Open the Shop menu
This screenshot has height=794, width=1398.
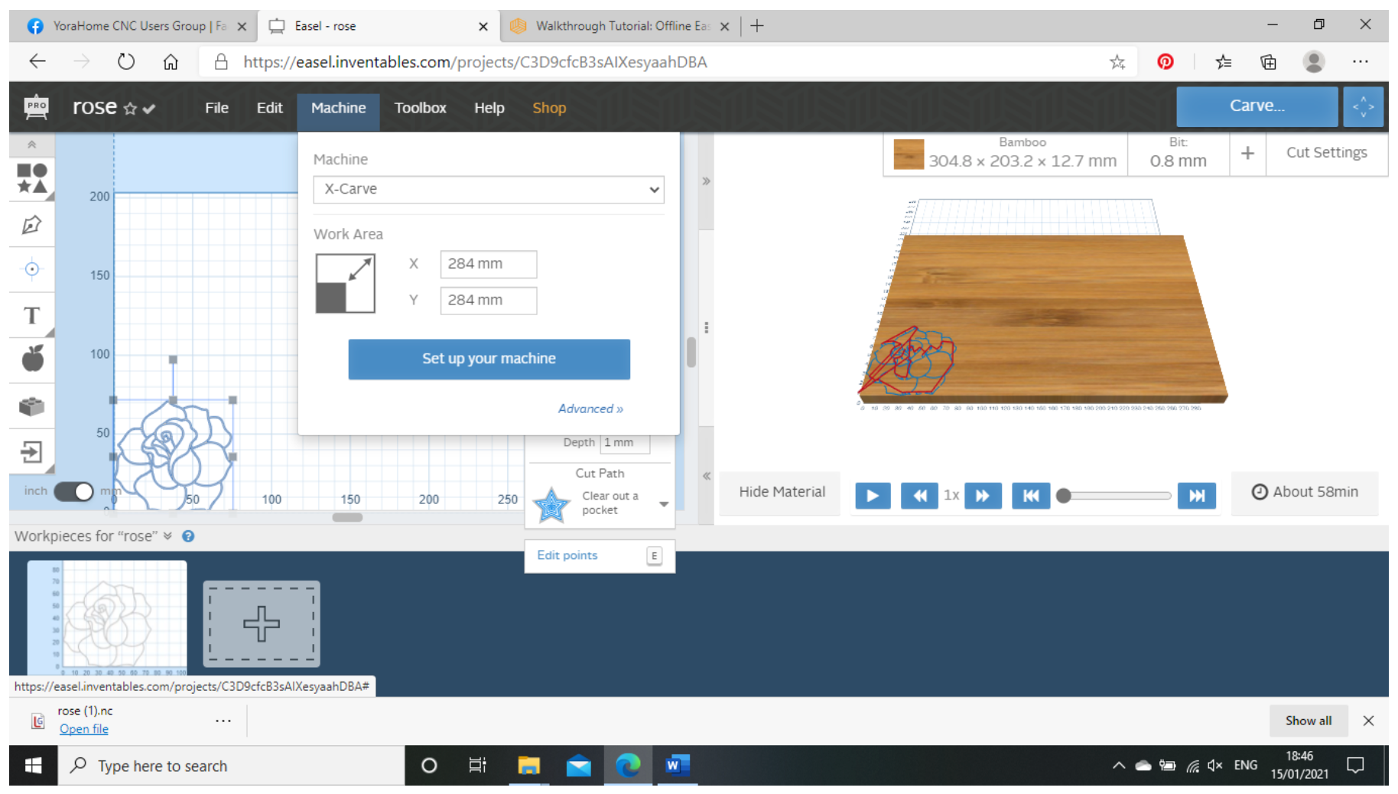pyautogui.click(x=549, y=108)
